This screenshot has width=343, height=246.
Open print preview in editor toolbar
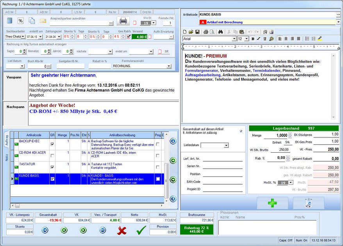click(x=212, y=32)
